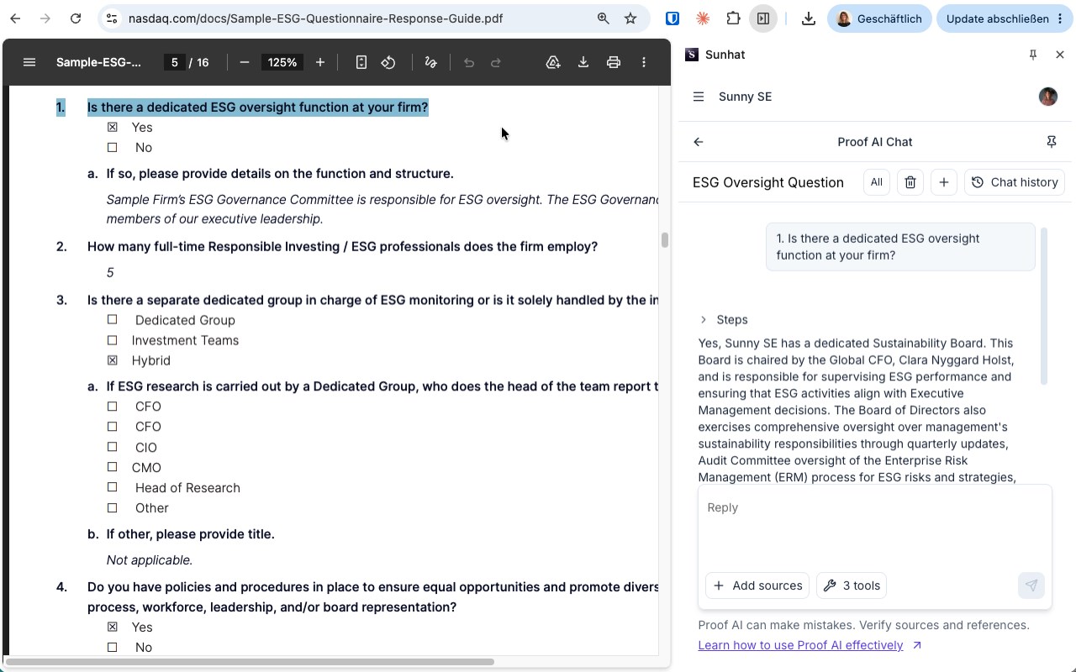Download the PDF from the viewer toolbar
Screen dimensions: 1076x672
point(583,62)
